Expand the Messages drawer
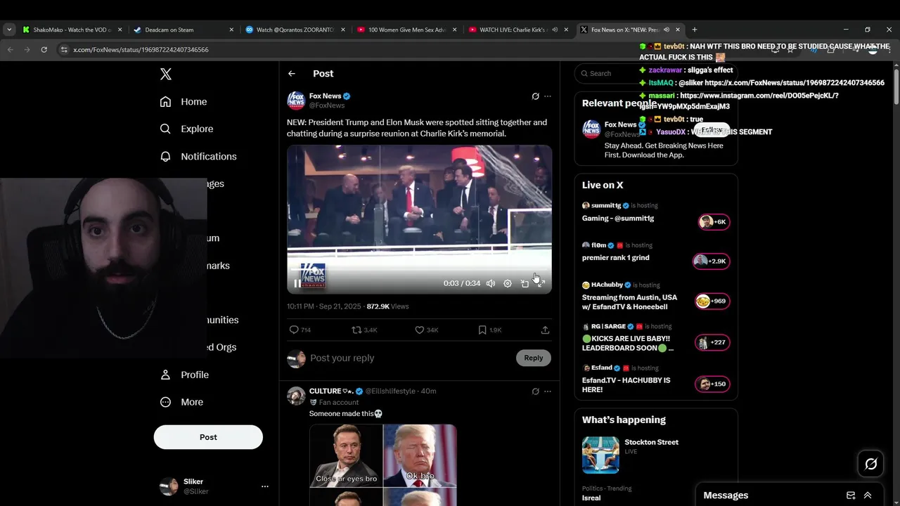The image size is (900, 506). coord(868,495)
